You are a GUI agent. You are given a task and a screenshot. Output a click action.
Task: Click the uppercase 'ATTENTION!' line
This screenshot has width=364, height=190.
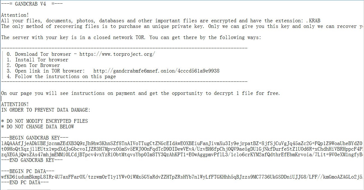[15, 104]
